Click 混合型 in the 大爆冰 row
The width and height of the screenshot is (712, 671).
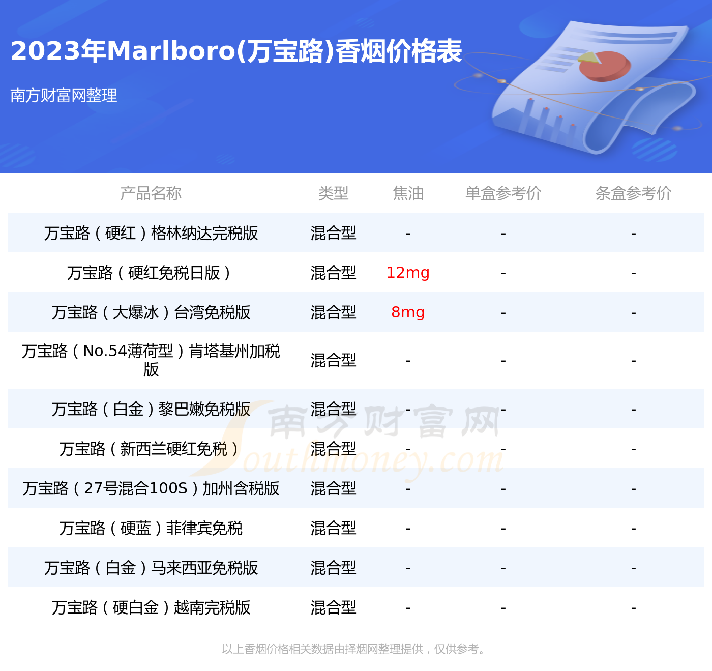click(x=334, y=312)
